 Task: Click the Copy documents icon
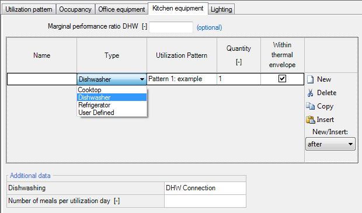coord(310,106)
